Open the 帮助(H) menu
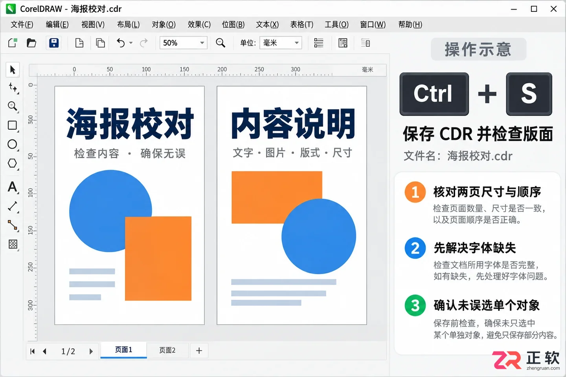The image size is (566, 377). [410, 24]
